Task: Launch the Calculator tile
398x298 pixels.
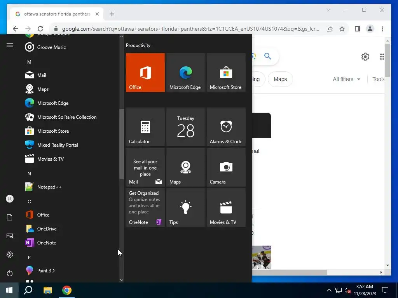Action: pos(145,127)
